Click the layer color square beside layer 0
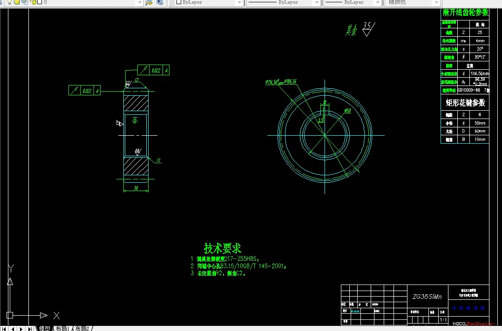Viewport: 502px width, 331px height. 40,2
